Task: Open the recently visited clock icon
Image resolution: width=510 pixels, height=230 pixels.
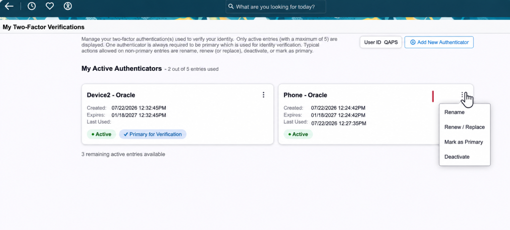Action: pyautogui.click(x=31, y=6)
